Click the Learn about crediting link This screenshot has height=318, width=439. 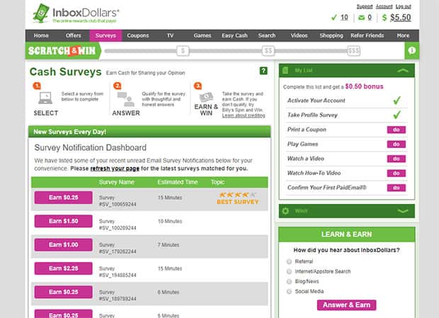click(244, 115)
